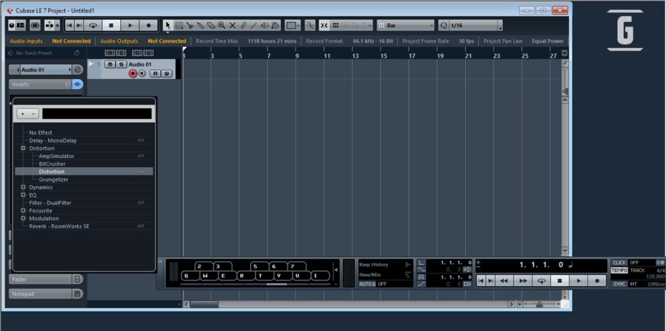Expand the Dynamics effect category
The width and height of the screenshot is (666, 331).
(23, 187)
